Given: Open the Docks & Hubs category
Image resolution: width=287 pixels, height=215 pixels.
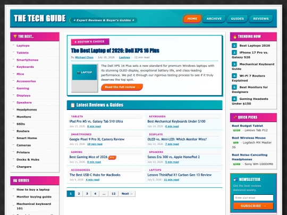Looking at the screenshot, I should [28, 159].
